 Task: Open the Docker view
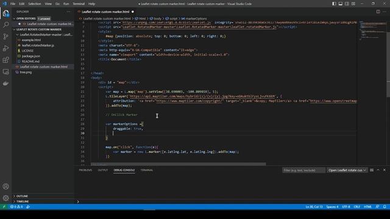tap(5, 83)
